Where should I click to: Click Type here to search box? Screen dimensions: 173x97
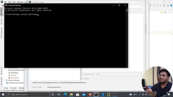pos(28,95)
